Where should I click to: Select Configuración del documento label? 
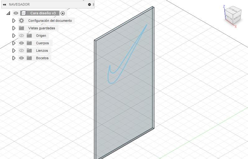[x=50, y=21]
